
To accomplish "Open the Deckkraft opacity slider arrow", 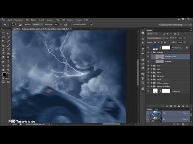I will (185, 38).
